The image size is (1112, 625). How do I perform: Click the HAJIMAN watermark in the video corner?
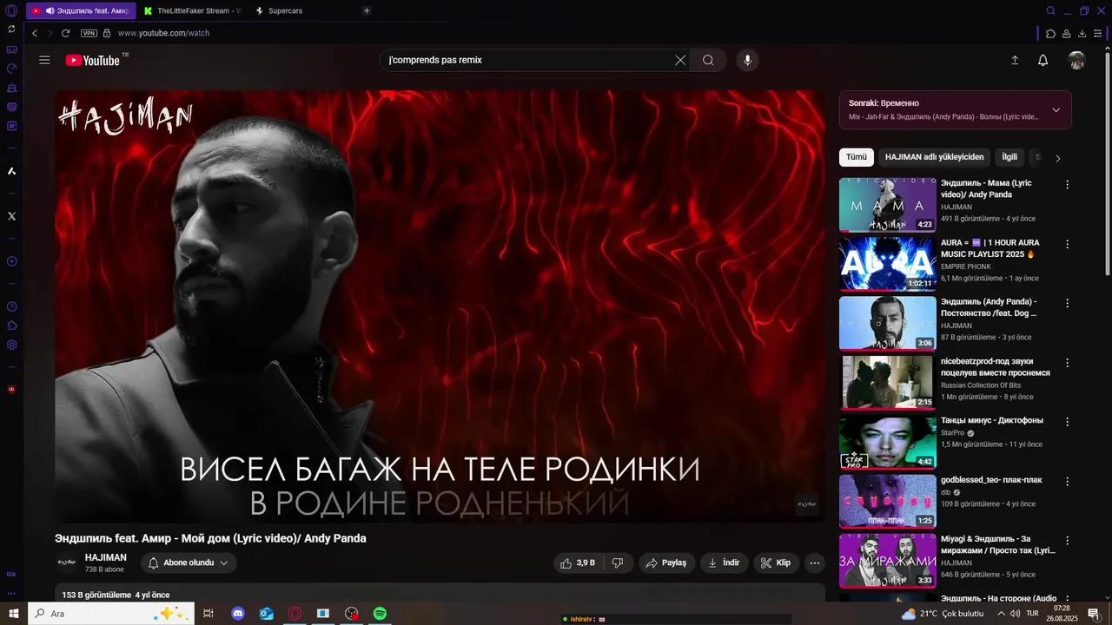point(807,504)
